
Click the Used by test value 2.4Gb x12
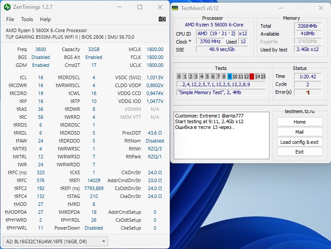(308, 49)
